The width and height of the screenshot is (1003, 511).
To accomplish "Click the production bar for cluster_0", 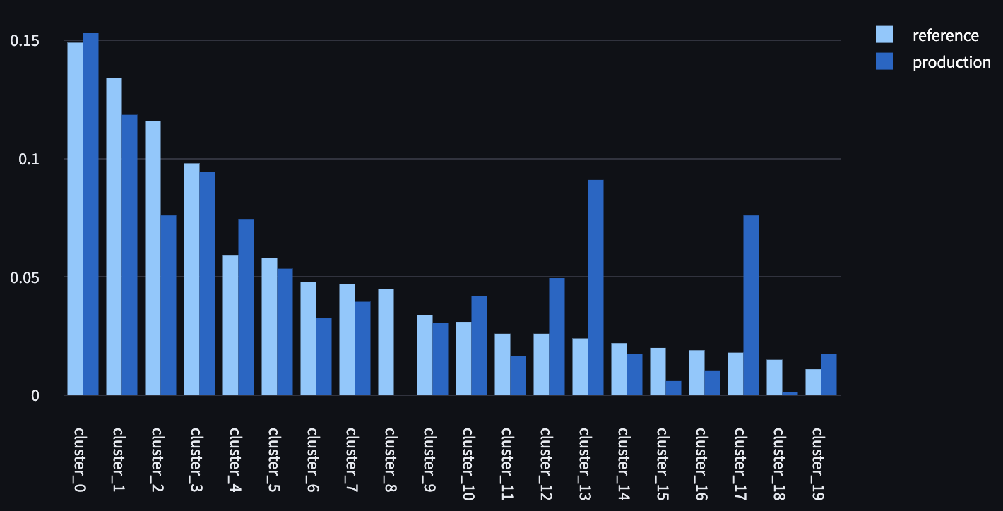I will coord(90,214).
